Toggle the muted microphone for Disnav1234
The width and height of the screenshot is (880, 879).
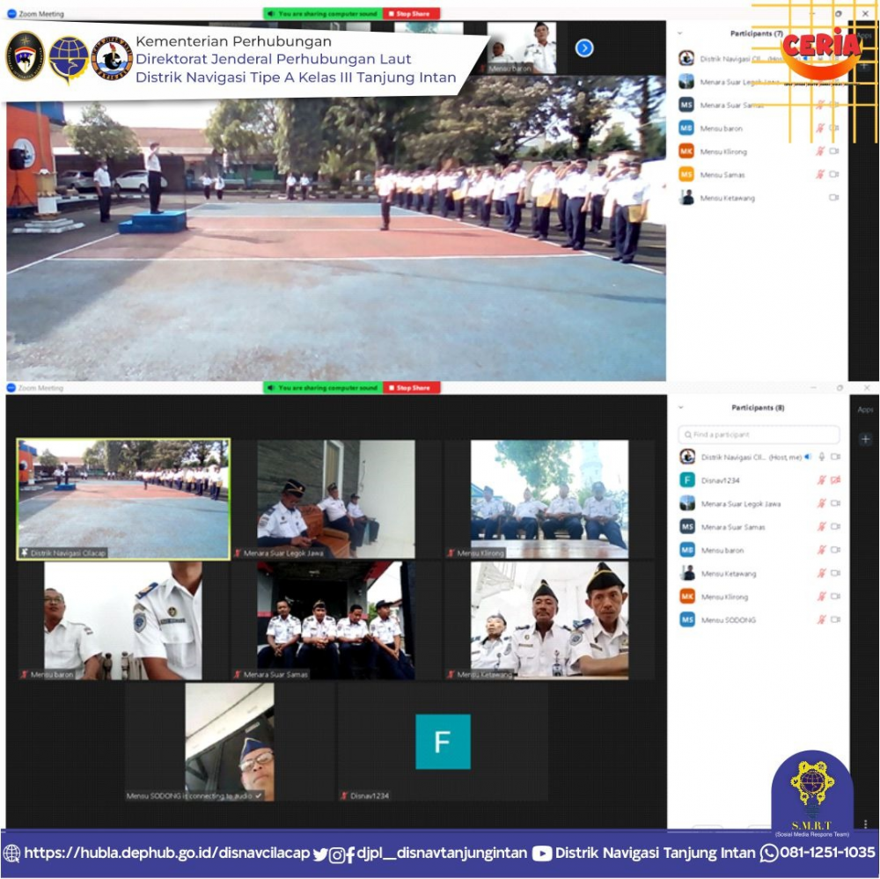(822, 480)
